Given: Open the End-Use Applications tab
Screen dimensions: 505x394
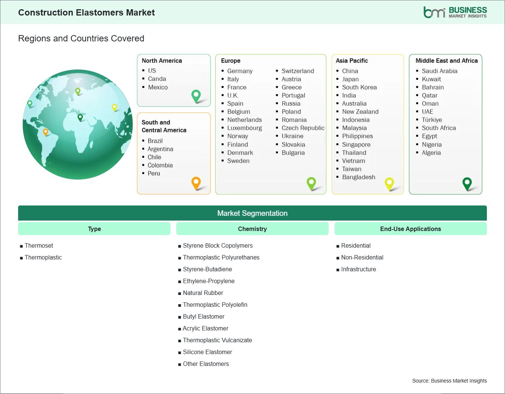Looking at the screenshot, I should coord(410,228).
